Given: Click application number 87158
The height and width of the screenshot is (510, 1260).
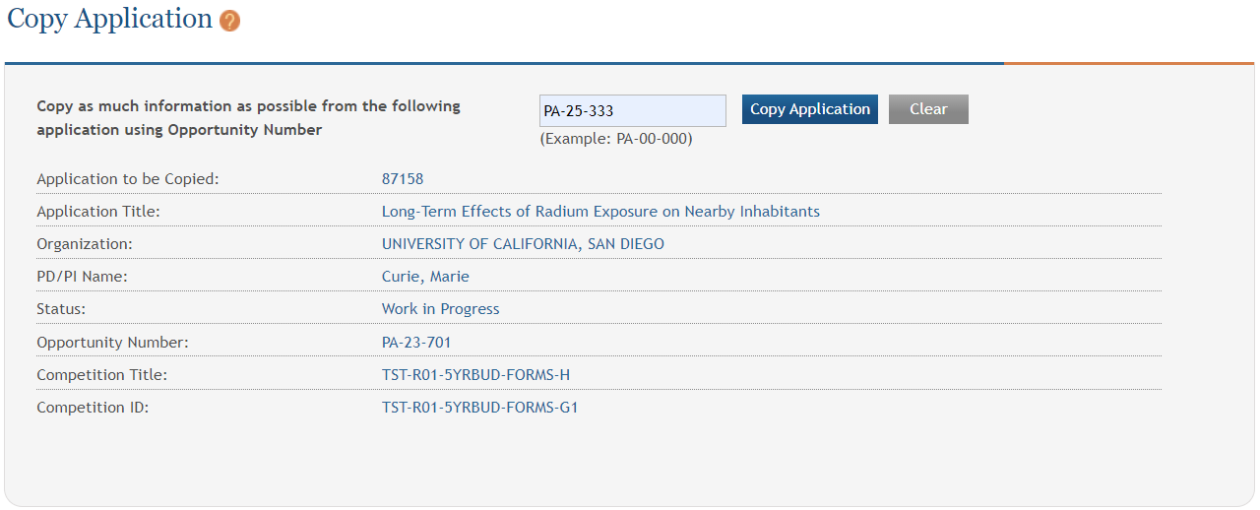Looking at the screenshot, I should tap(403, 179).
